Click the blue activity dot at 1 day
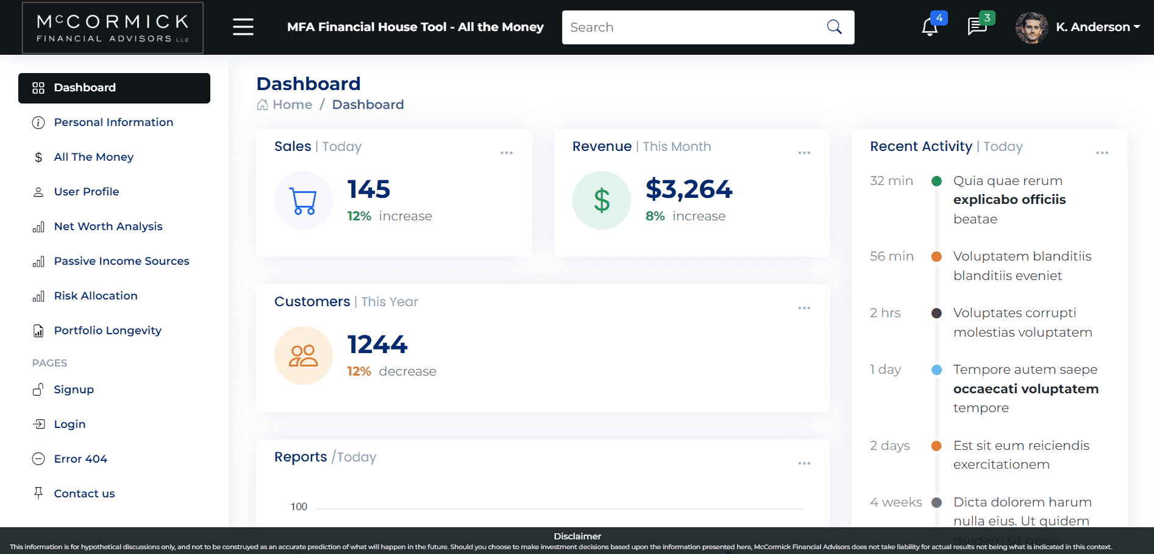Viewport: 1154px width, 554px height. click(x=937, y=370)
